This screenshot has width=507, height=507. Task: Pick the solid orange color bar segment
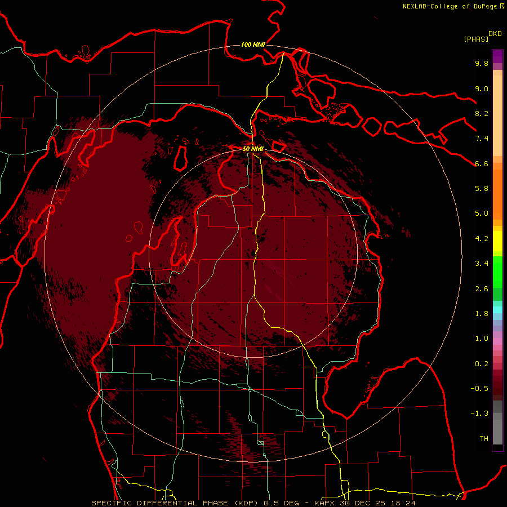tap(497, 194)
